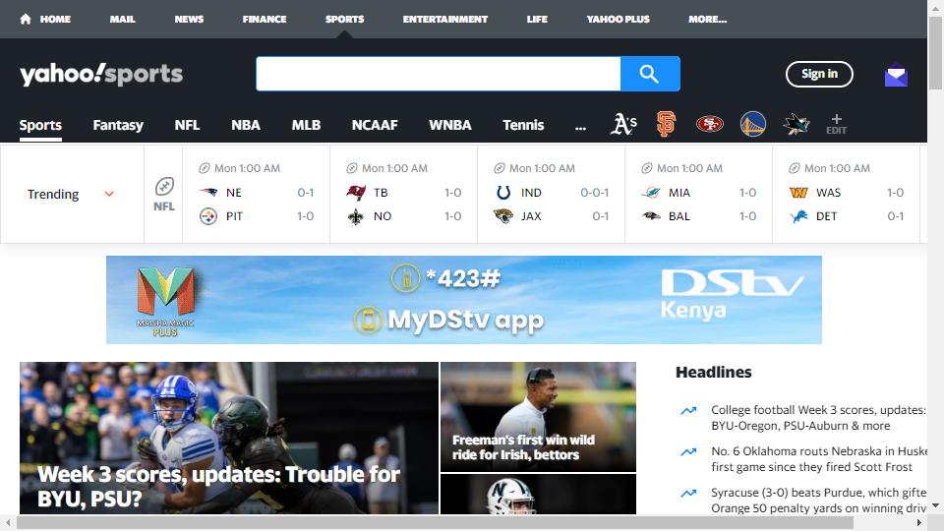Viewport: 944px width, 531px height.
Task: Open the San Jose Sharks team icon
Action: [x=796, y=124]
